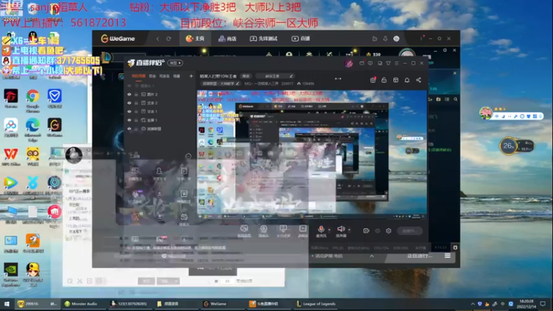Switch to the WeGame 商店 tab
The width and height of the screenshot is (553, 311).
tap(227, 39)
